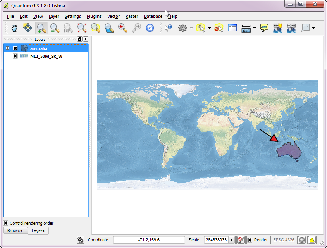Click the Zoom Last icon

[122, 28]
